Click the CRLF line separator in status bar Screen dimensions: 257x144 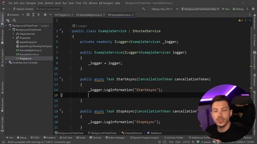tap(178, 142)
